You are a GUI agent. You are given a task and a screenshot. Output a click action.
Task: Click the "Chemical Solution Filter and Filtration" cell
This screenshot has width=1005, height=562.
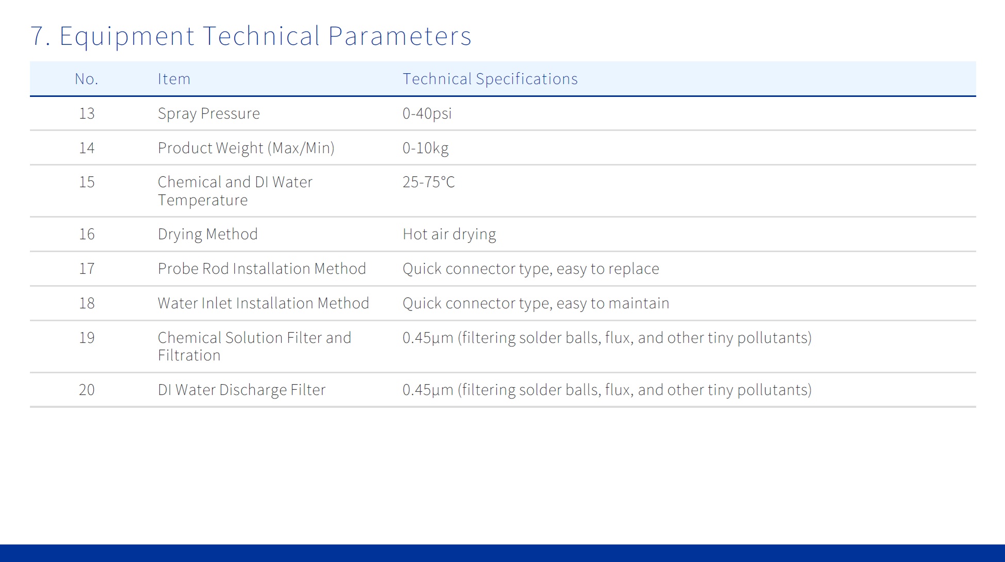pos(254,346)
